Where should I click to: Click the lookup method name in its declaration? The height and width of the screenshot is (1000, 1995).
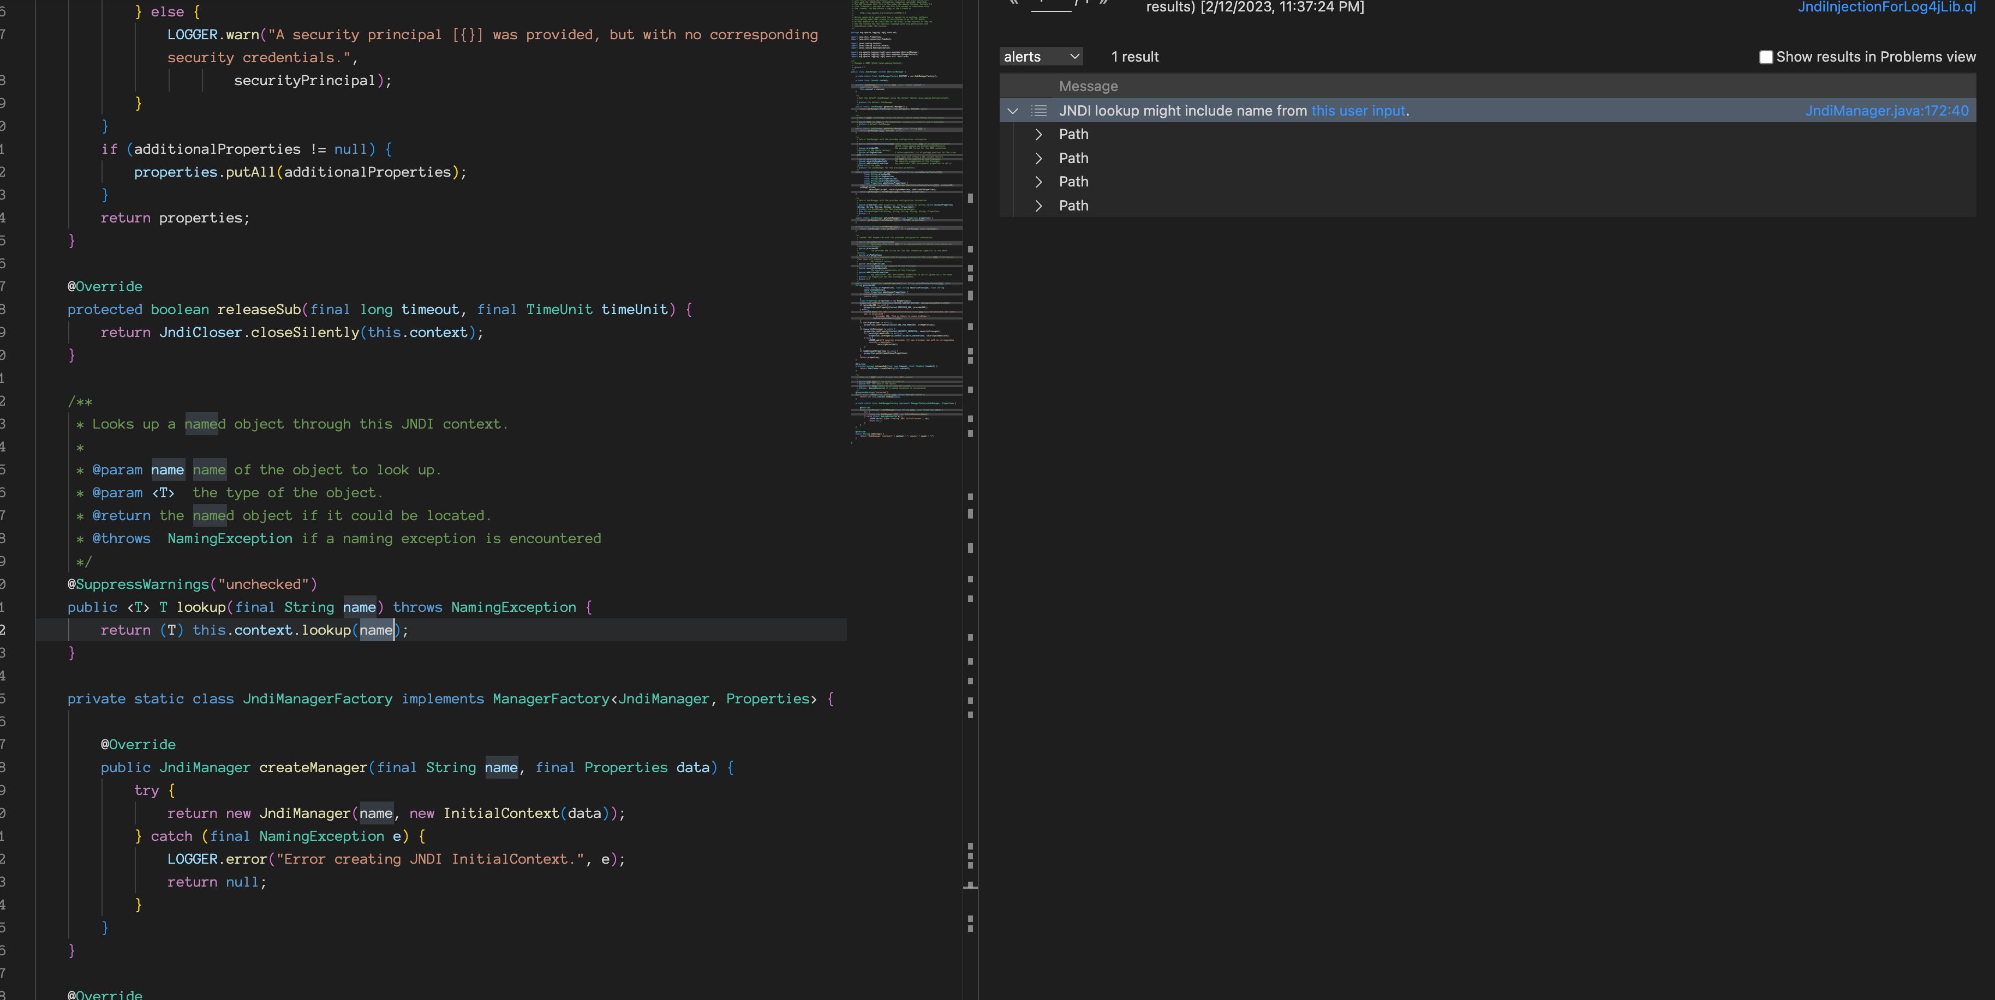(x=201, y=607)
